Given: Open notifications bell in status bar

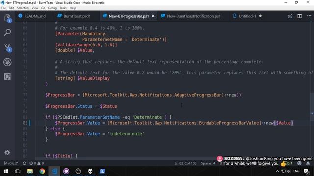Looking at the screenshot, I should click(x=308, y=163).
